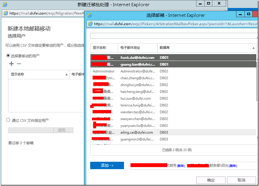Sort the display name column in migration window
Image resolution: width=259 pixels, height=186 pixels.
tap(66, 75)
